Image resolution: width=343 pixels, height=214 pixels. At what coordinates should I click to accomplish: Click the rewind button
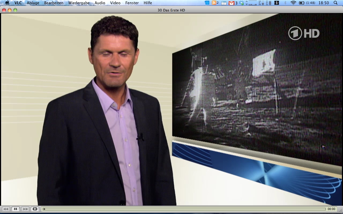(6, 209)
